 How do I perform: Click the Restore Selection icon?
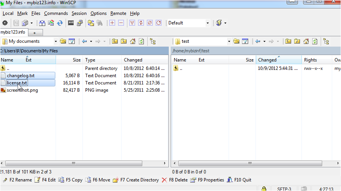[159, 23]
